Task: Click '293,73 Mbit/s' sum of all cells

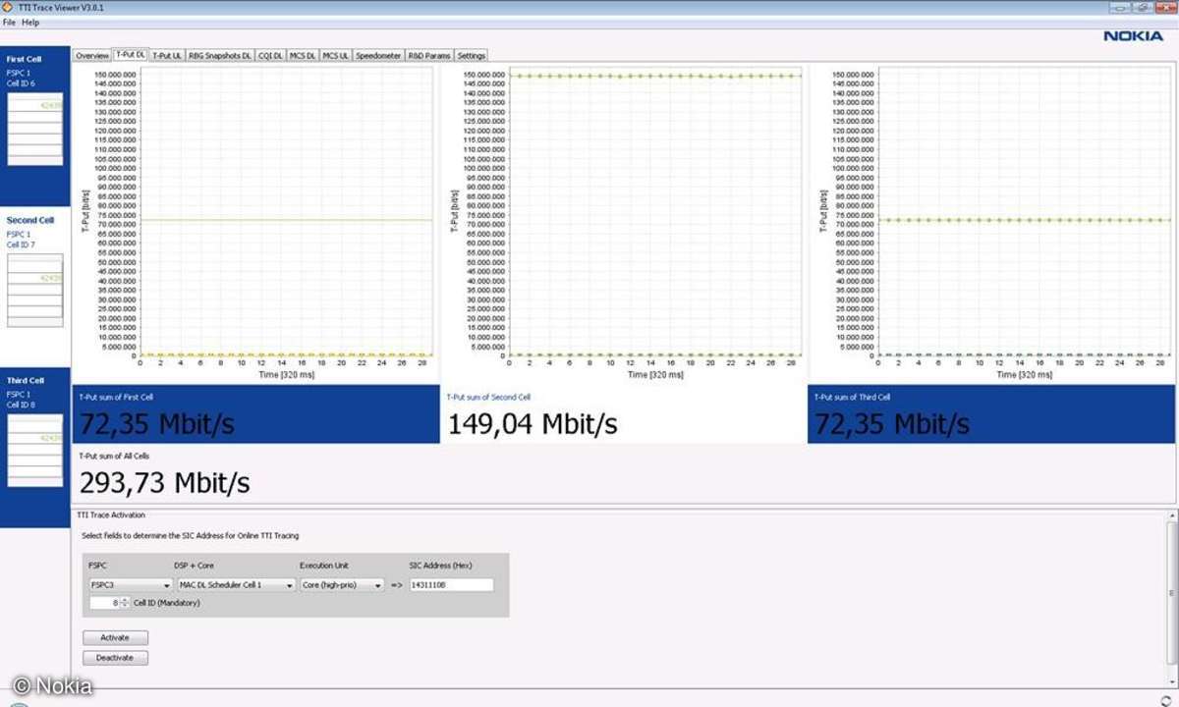Action: 164,482
